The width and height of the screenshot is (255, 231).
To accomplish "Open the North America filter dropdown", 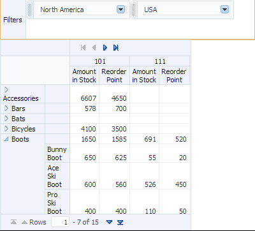I will point(120,10).
